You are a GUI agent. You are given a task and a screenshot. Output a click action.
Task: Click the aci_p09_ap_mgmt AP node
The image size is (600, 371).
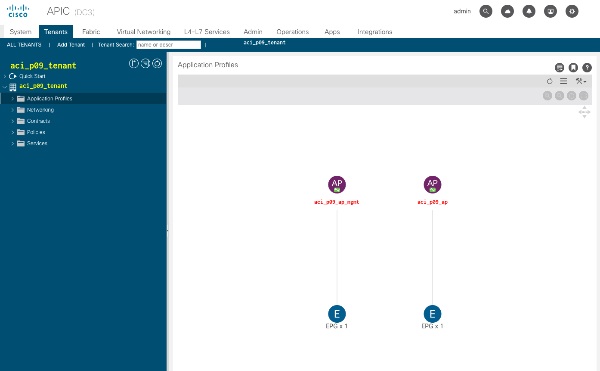(337, 184)
